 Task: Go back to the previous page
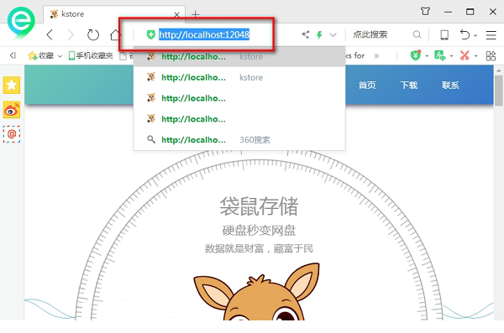[x=50, y=34]
